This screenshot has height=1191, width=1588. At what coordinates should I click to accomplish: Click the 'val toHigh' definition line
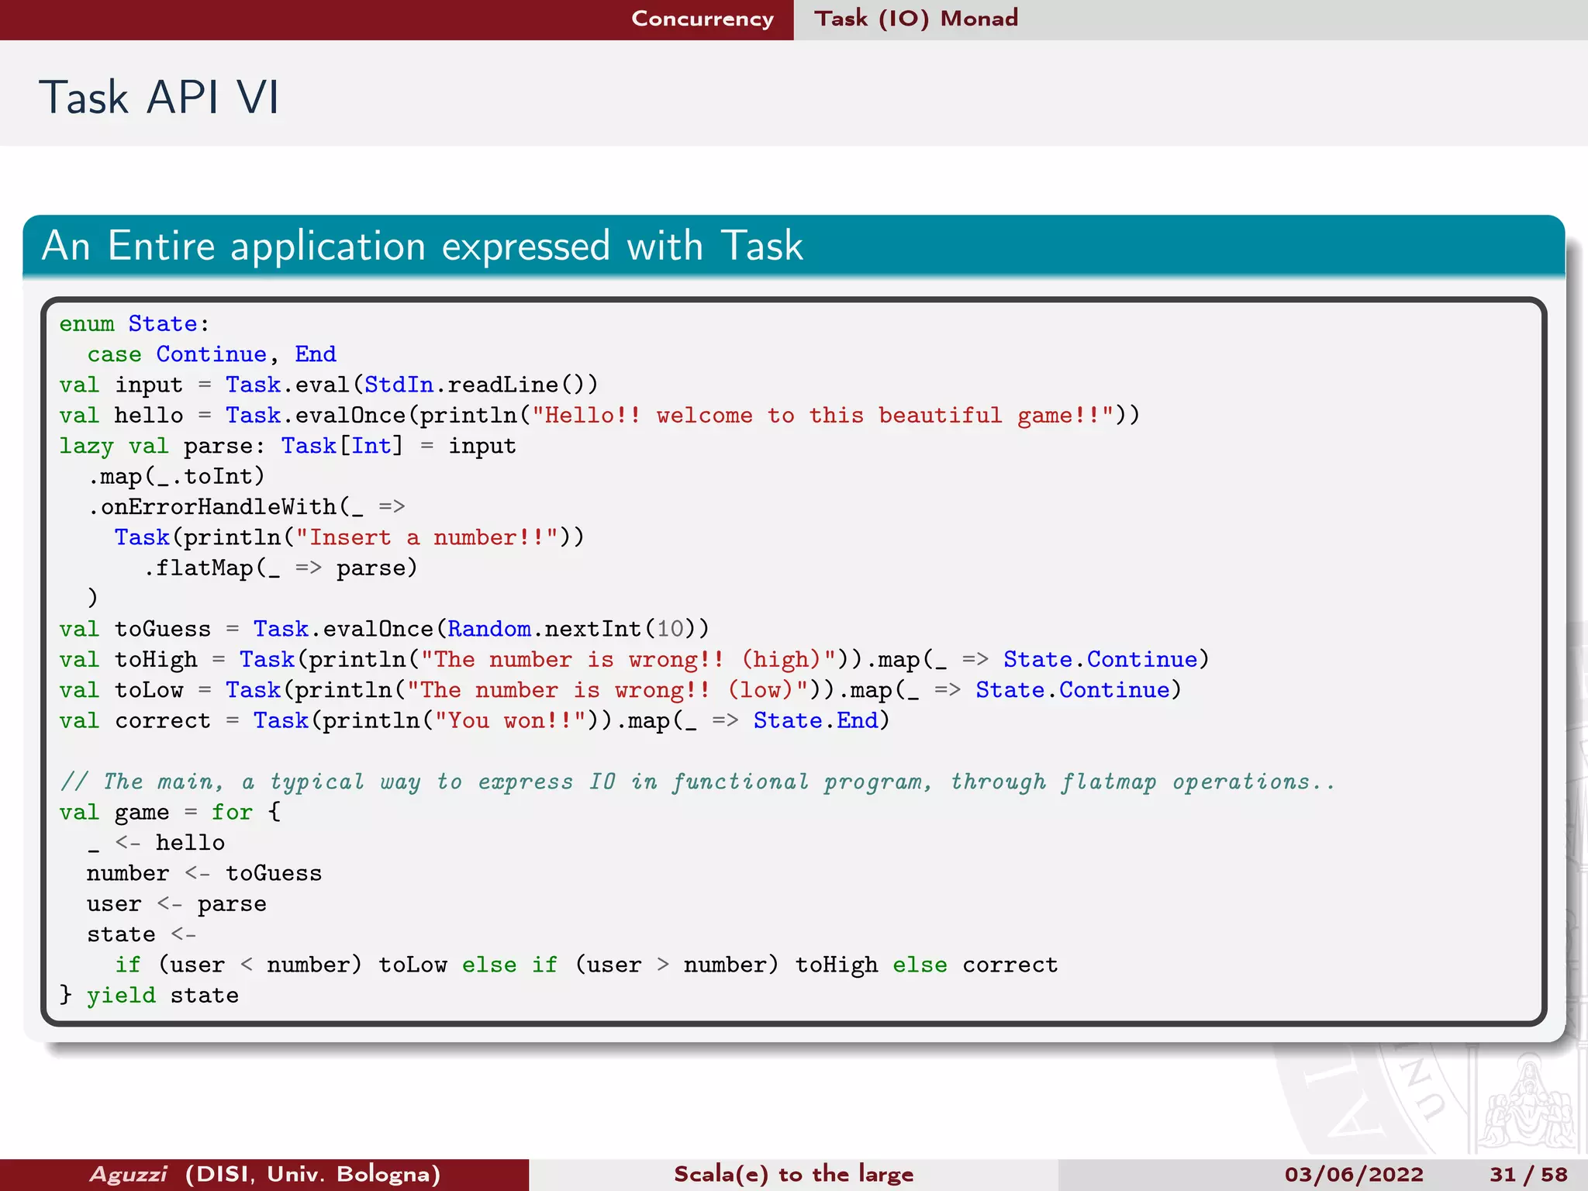634,660
